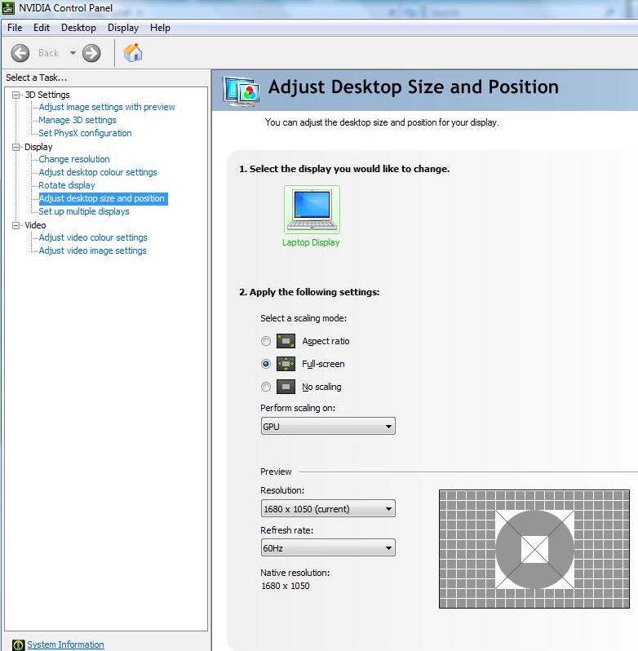Select Adjust desktop size and position item
The height and width of the screenshot is (651, 638).
103,198
